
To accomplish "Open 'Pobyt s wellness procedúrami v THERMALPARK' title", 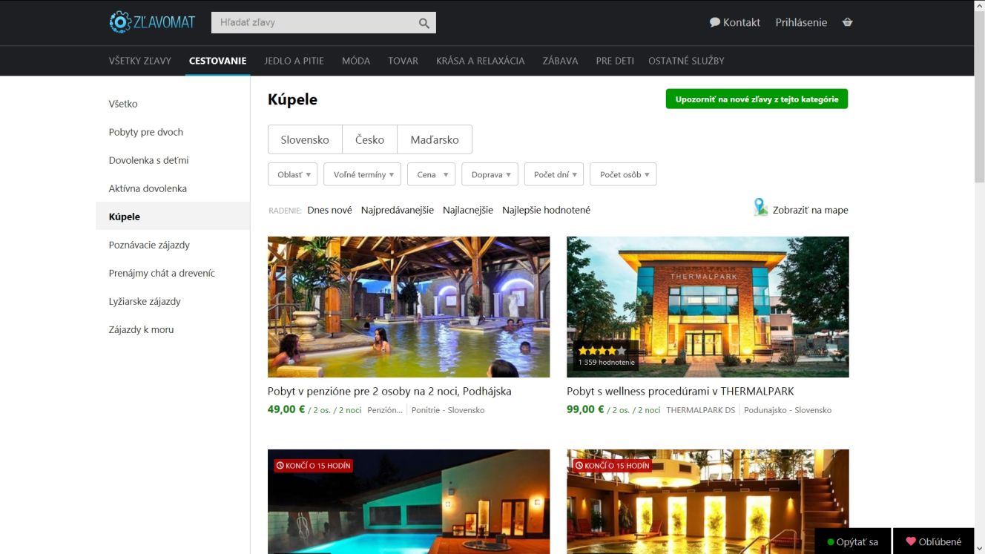I will coord(680,391).
